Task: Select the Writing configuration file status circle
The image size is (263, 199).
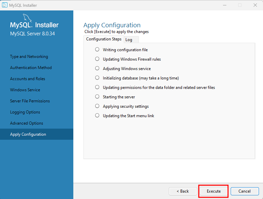Action: pos(97,49)
